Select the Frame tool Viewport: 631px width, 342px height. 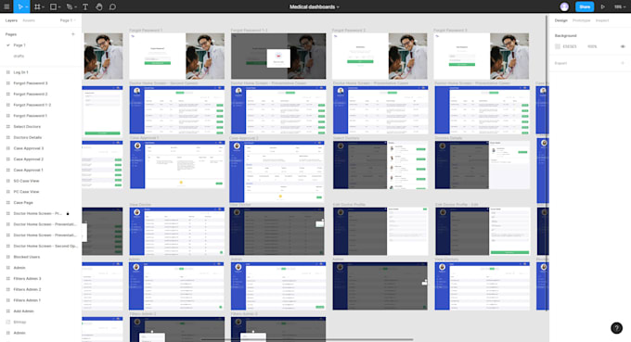[37, 6]
